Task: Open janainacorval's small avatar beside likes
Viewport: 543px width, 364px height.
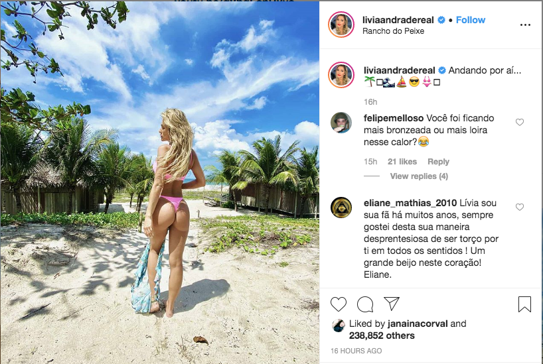Action: [x=339, y=326]
